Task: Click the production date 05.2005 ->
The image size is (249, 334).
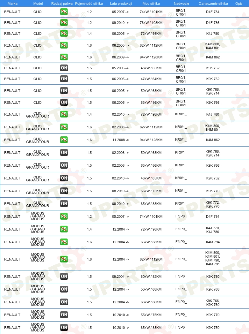Action: click(x=120, y=68)
